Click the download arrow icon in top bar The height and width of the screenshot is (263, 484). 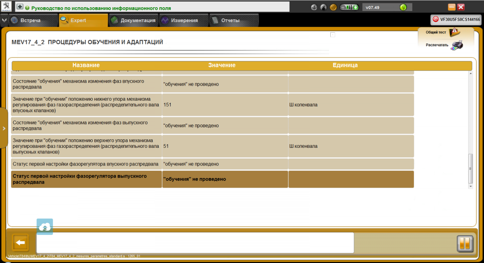(x=314, y=7)
